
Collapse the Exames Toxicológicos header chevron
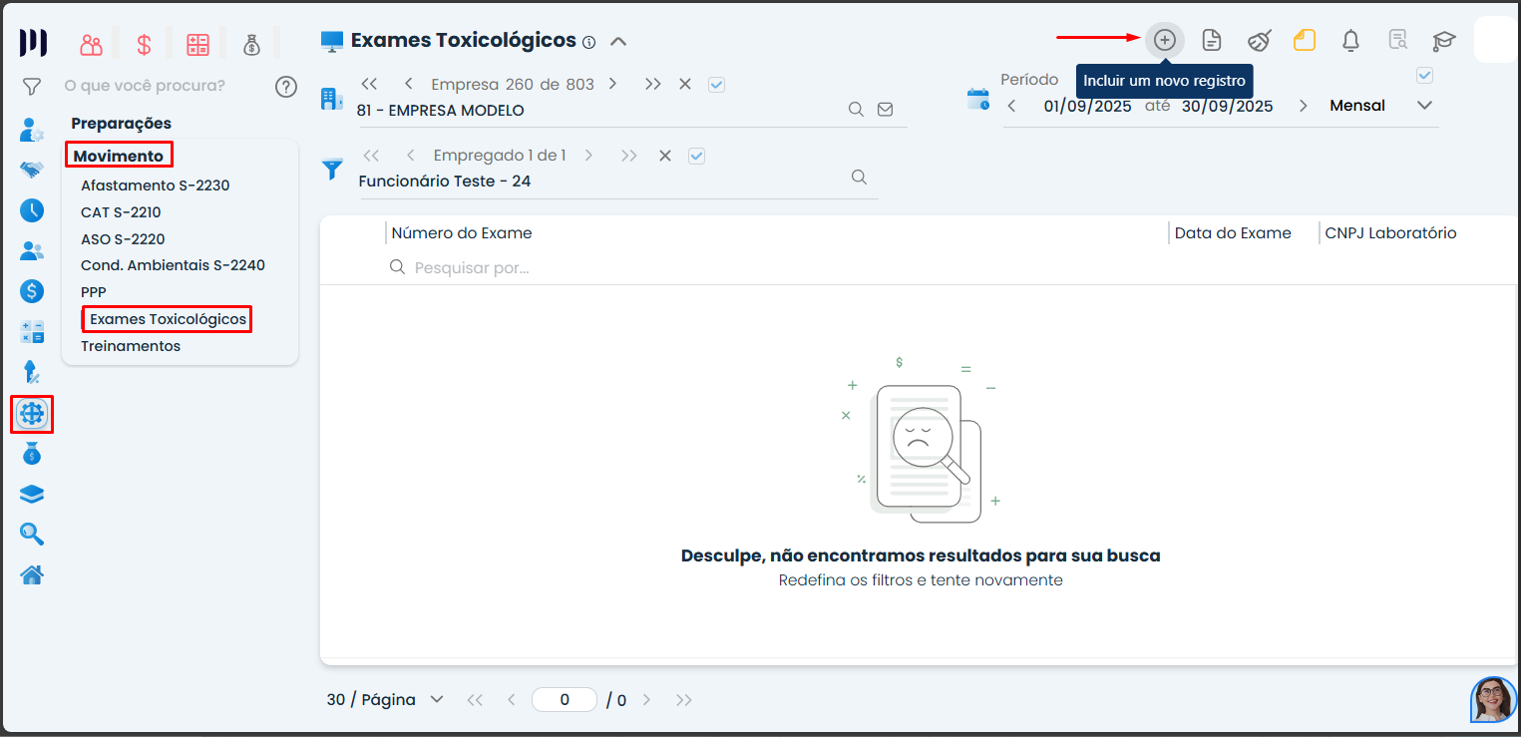click(x=618, y=42)
